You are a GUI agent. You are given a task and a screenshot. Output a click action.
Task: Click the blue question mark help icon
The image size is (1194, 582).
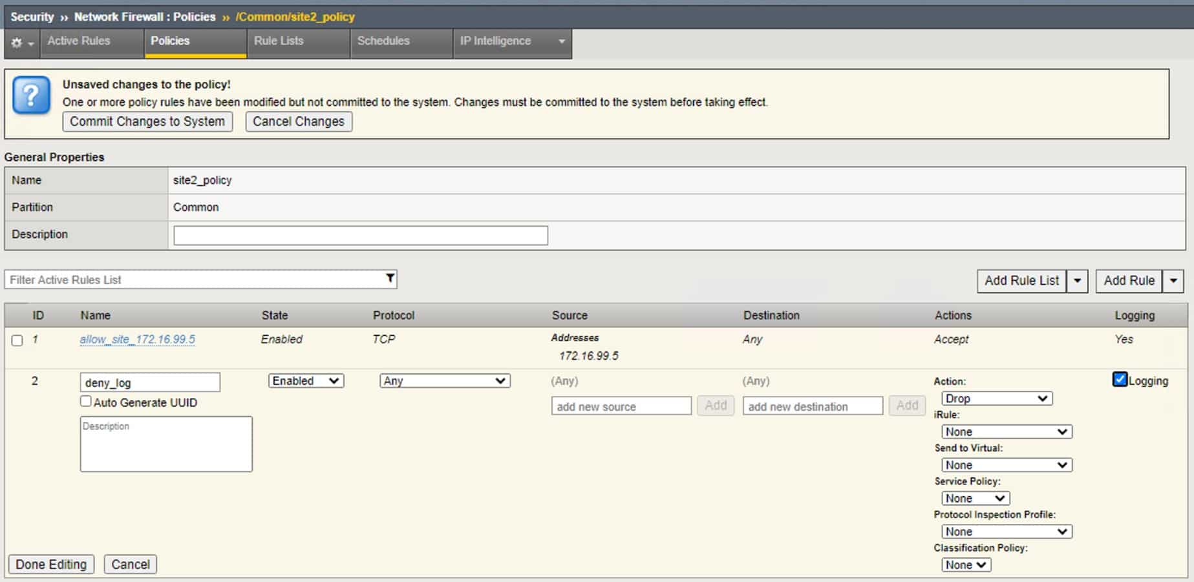[x=30, y=95]
